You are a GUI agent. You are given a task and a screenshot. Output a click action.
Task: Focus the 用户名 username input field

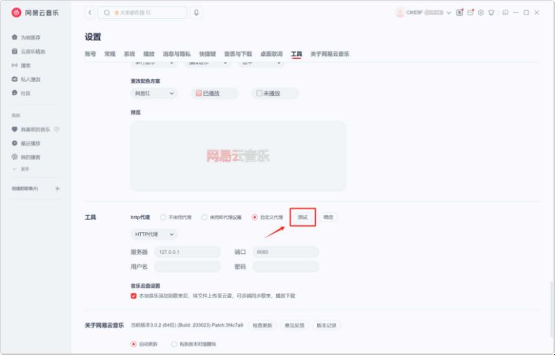point(187,267)
